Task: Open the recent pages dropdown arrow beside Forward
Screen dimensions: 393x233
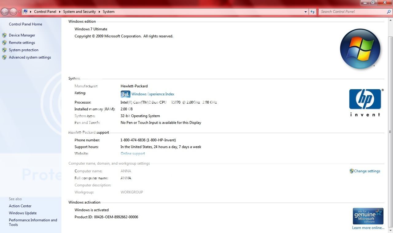Action: coord(19,12)
